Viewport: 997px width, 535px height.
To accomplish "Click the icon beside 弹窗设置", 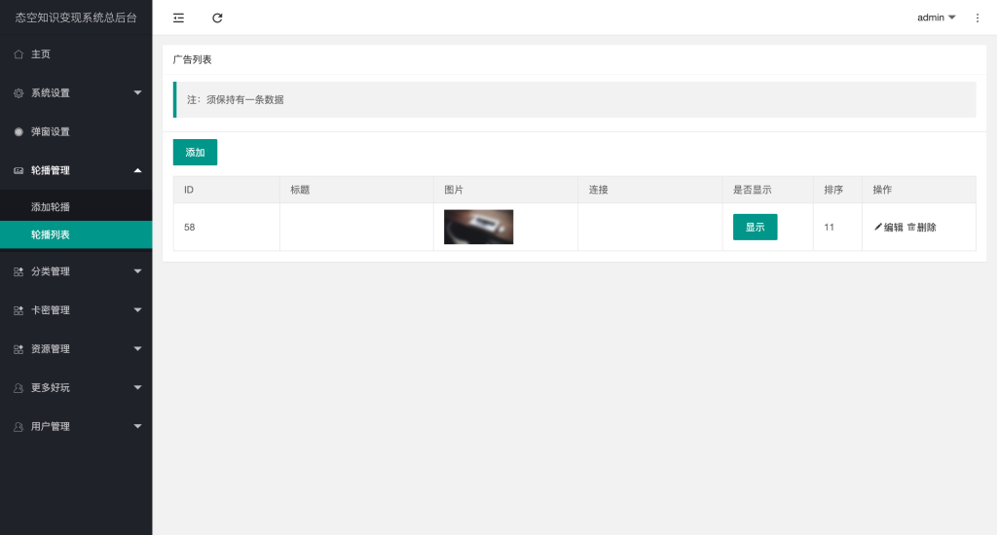I will 18,131.
